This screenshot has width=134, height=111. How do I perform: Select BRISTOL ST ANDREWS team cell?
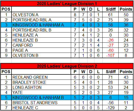[x=41, y=103]
